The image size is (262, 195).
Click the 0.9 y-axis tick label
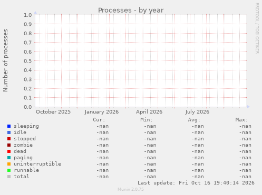pos(28,24)
